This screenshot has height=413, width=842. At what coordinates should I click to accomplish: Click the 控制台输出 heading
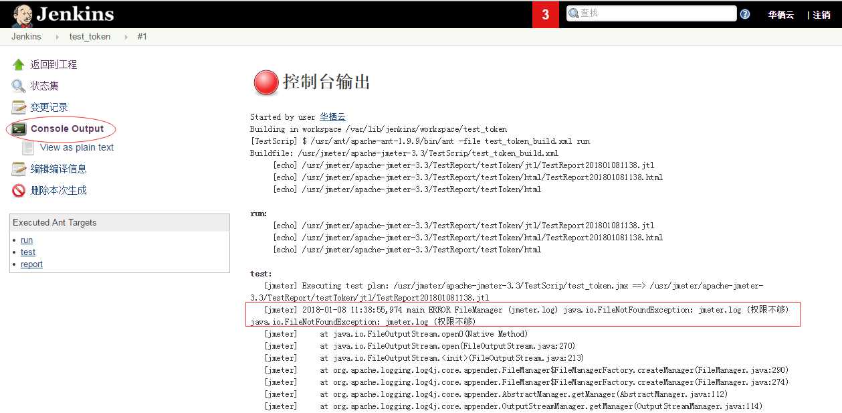click(326, 82)
